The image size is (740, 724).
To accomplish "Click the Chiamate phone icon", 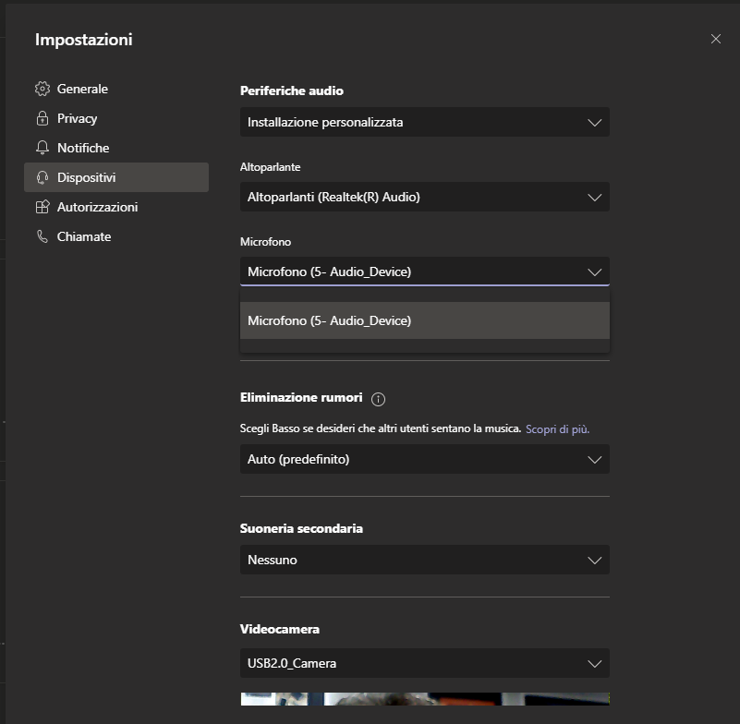I will click(x=42, y=236).
